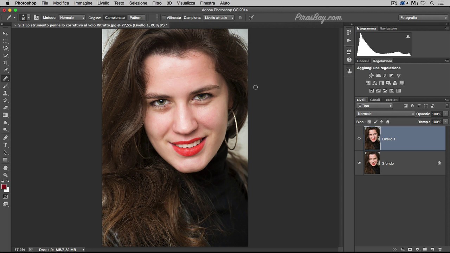Open the Riemp. fill slider arrow
The width and height of the screenshot is (450, 253).
point(445,122)
